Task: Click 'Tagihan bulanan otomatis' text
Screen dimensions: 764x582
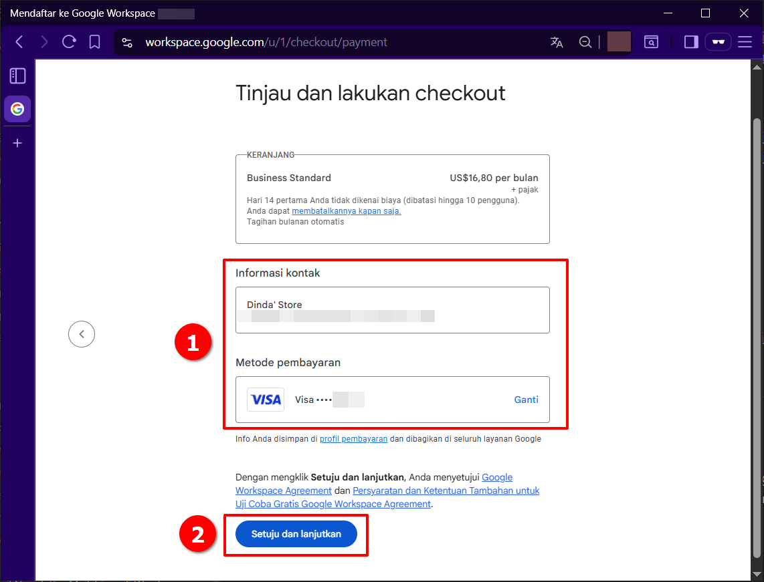Action: coord(295,222)
